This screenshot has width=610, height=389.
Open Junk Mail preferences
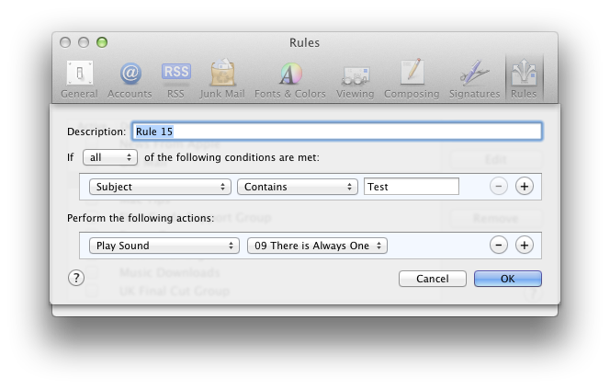coord(222,79)
